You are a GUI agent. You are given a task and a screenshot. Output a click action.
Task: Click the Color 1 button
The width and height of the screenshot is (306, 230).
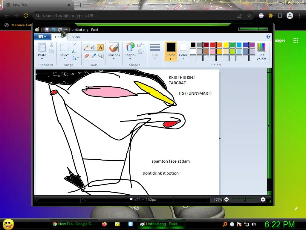click(171, 51)
